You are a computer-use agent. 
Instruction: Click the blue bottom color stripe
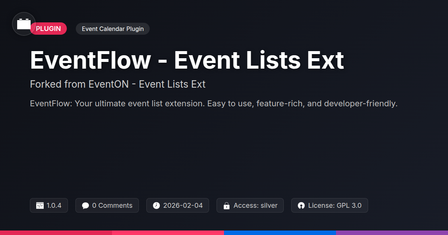point(280,233)
